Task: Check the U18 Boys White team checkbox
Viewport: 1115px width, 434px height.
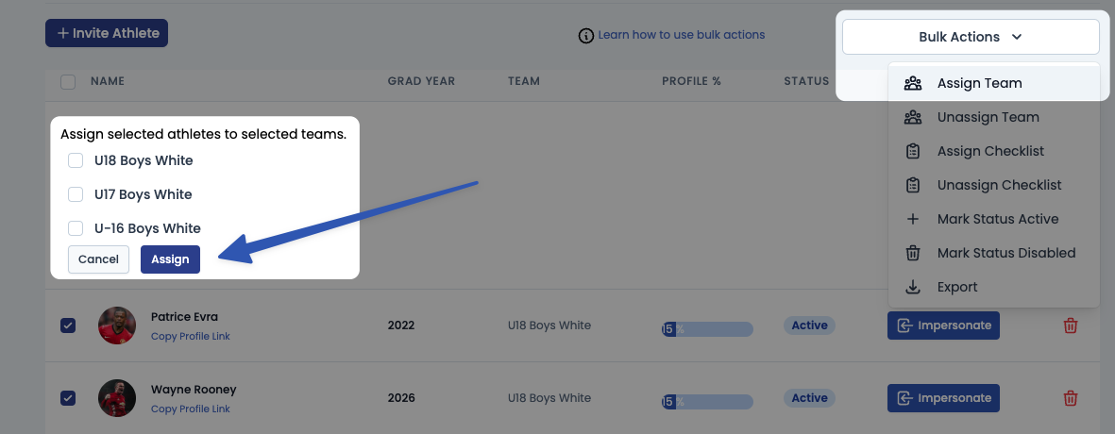Action: 76,160
